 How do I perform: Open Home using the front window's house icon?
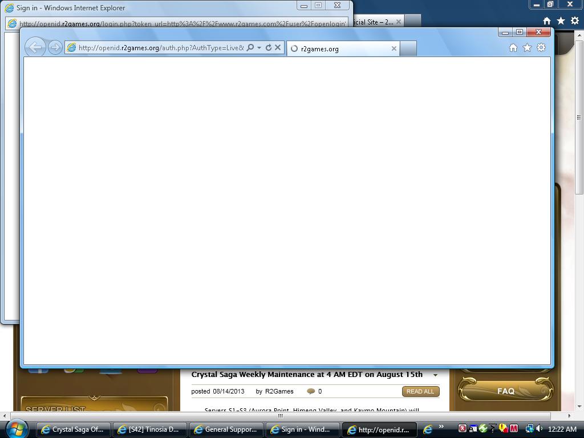[513, 48]
